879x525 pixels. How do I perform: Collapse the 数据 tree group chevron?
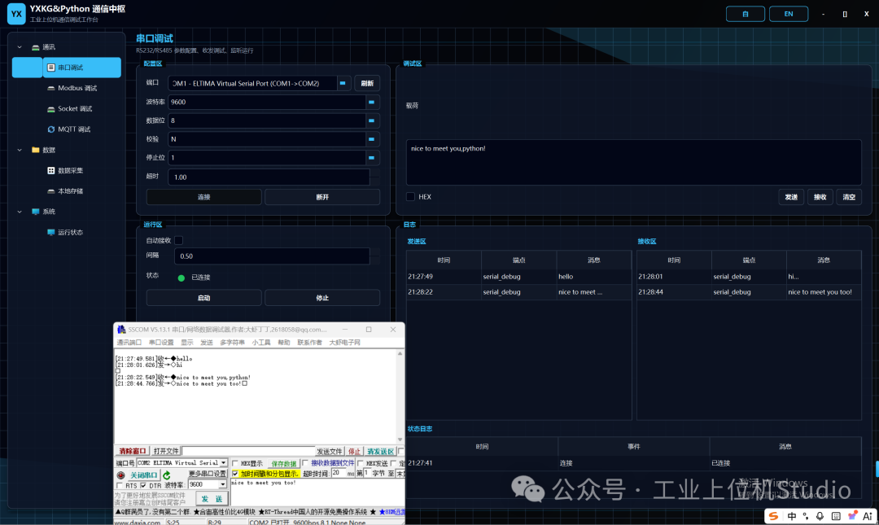pos(20,150)
